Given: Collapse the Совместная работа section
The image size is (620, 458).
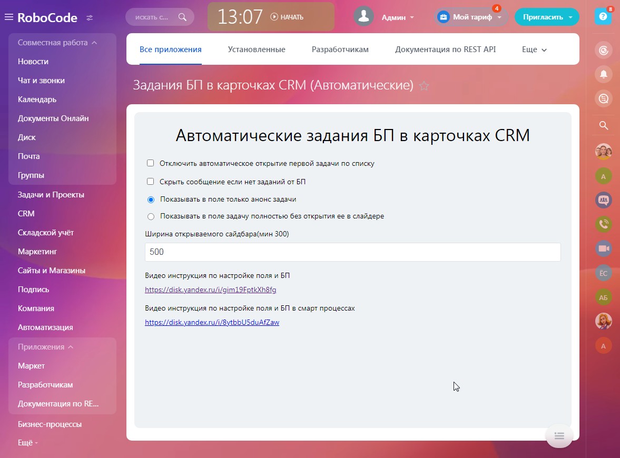Looking at the screenshot, I should [x=57, y=43].
